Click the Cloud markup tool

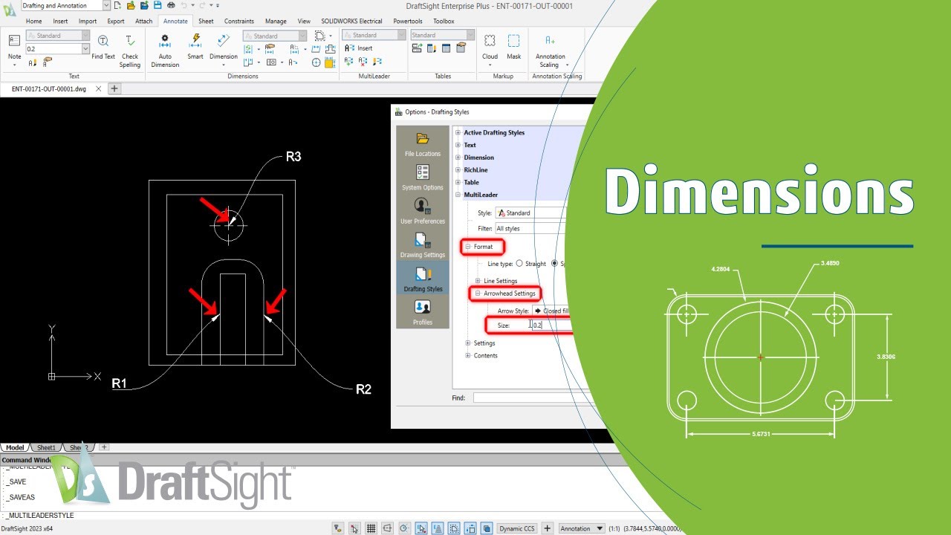(x=490, y=46)
